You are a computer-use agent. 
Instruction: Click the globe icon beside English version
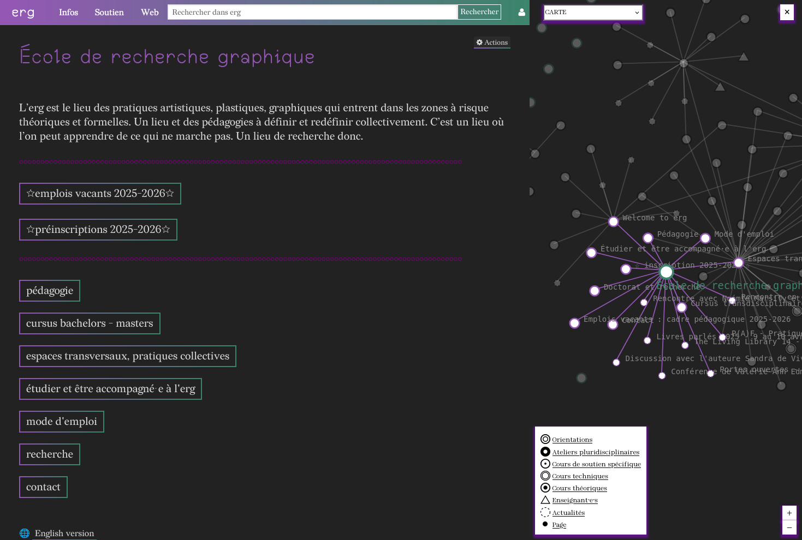pos(25,533)
